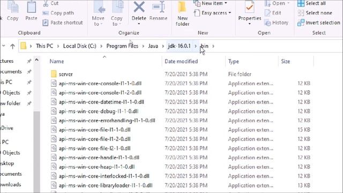Select api-ms-win-core-console-l1-1-0.dll
Image resolution: width=343 pixels, height=193 pixels.
point(100,84)
